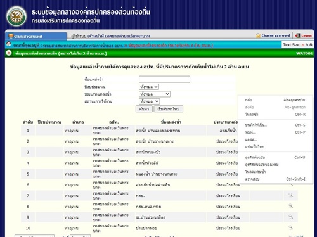The height and width of the screenshot is (237, 317).
Task: Open the สถานะการใช้งาน dropdown
Action: coord(149,101)
